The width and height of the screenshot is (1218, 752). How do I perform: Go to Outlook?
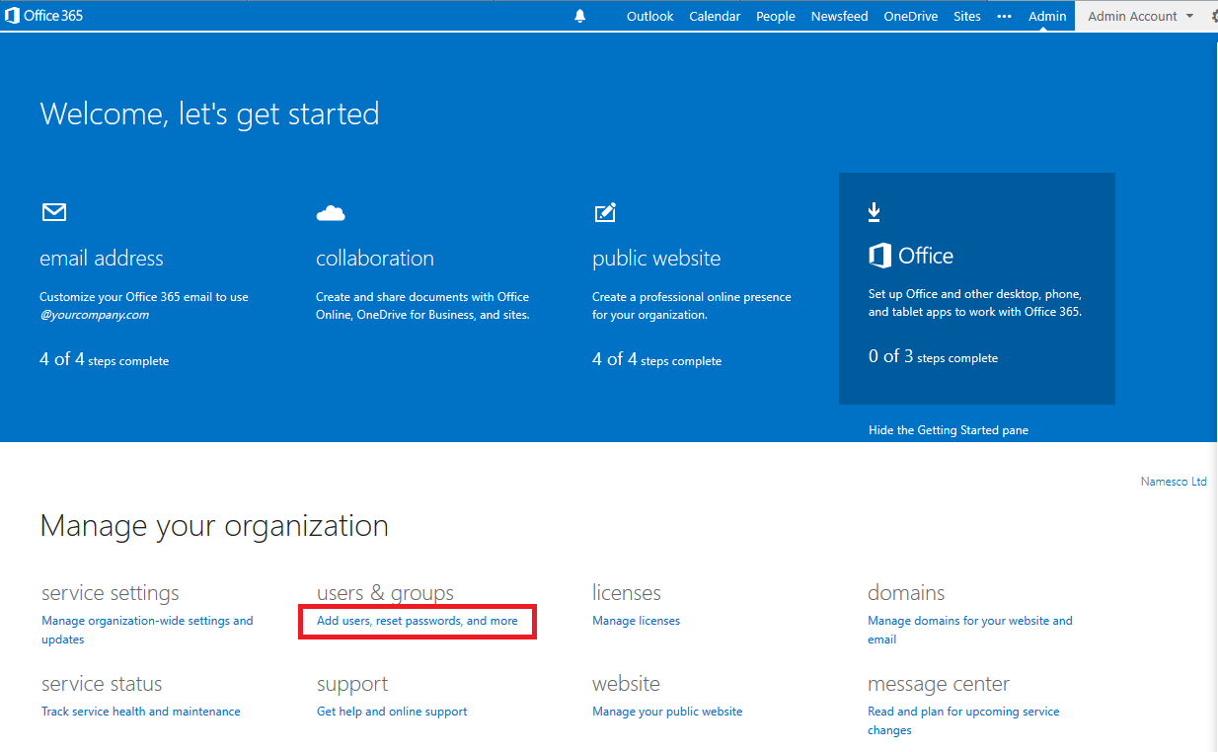click(x=649, y=16)
